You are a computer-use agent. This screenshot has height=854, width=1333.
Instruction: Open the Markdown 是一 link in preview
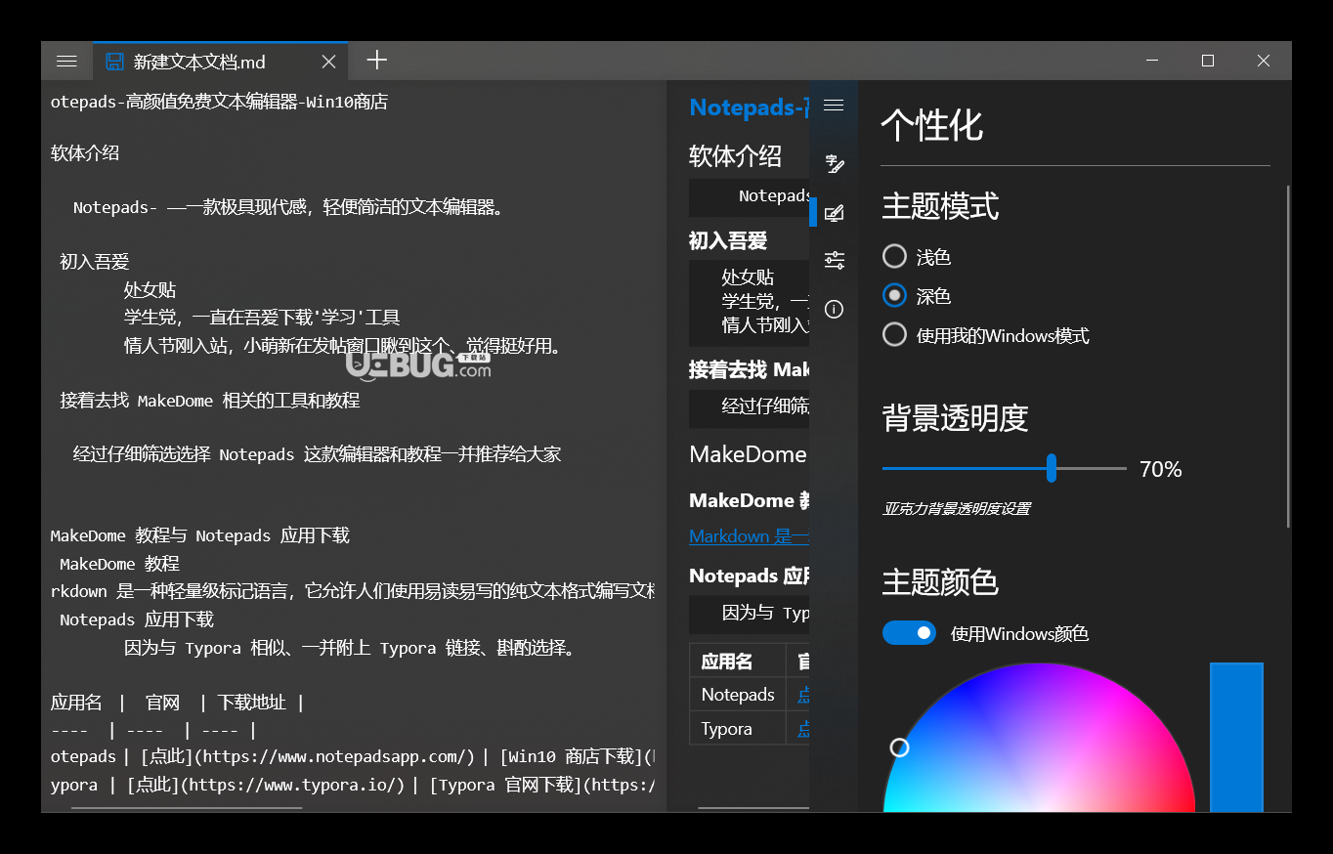coord(749,535)
